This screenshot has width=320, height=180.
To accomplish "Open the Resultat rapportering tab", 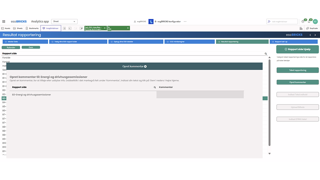I will [242, 41].
